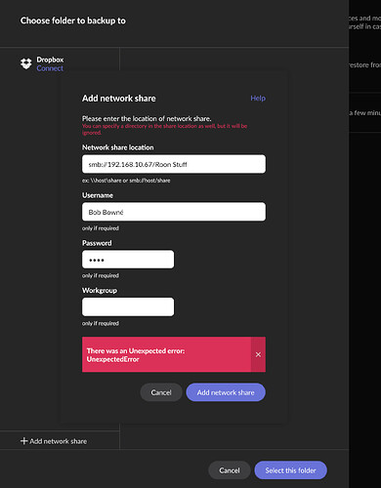Screen dimensions: 381x488
Task: Click the 'Password' field label
Action: (x=97, y=243)
